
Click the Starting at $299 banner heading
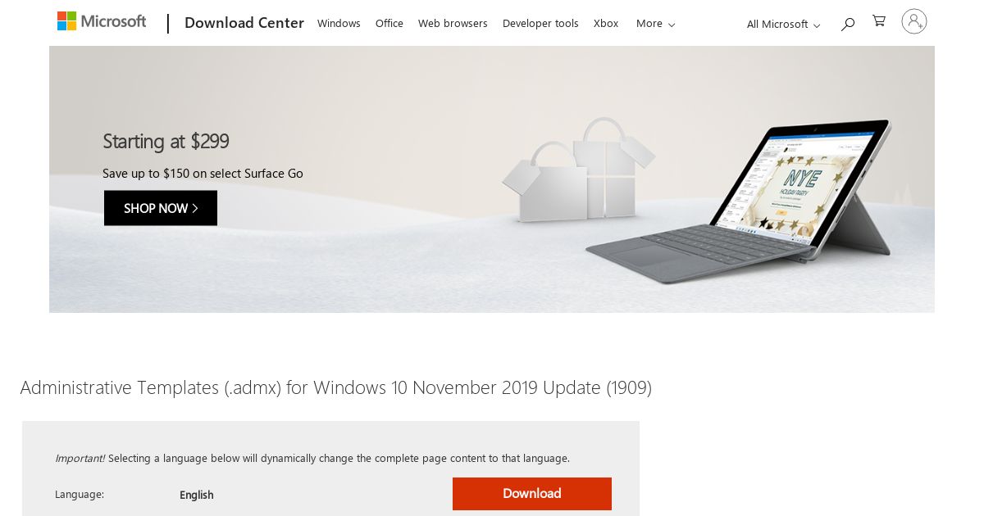coord(166,141)
